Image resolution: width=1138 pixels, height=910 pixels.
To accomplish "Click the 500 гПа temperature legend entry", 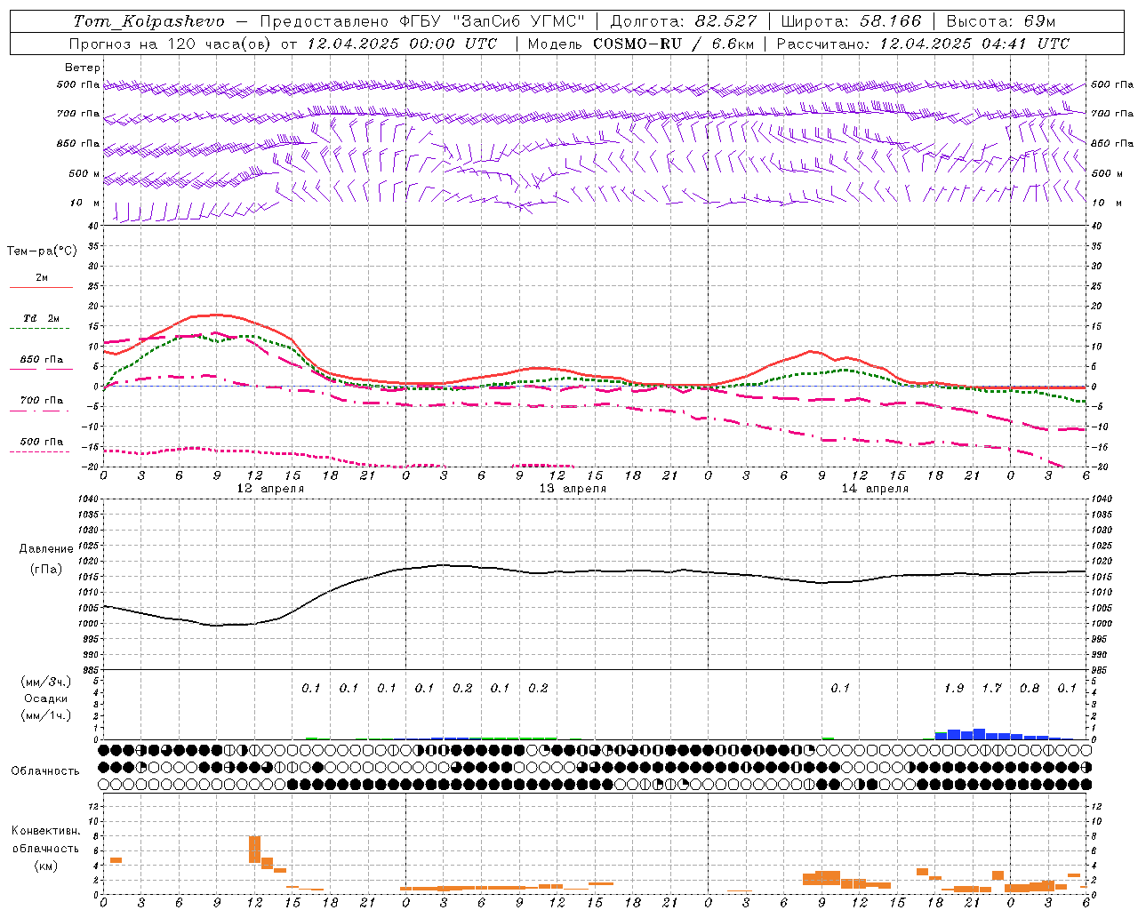I will [x=41, y=442].
